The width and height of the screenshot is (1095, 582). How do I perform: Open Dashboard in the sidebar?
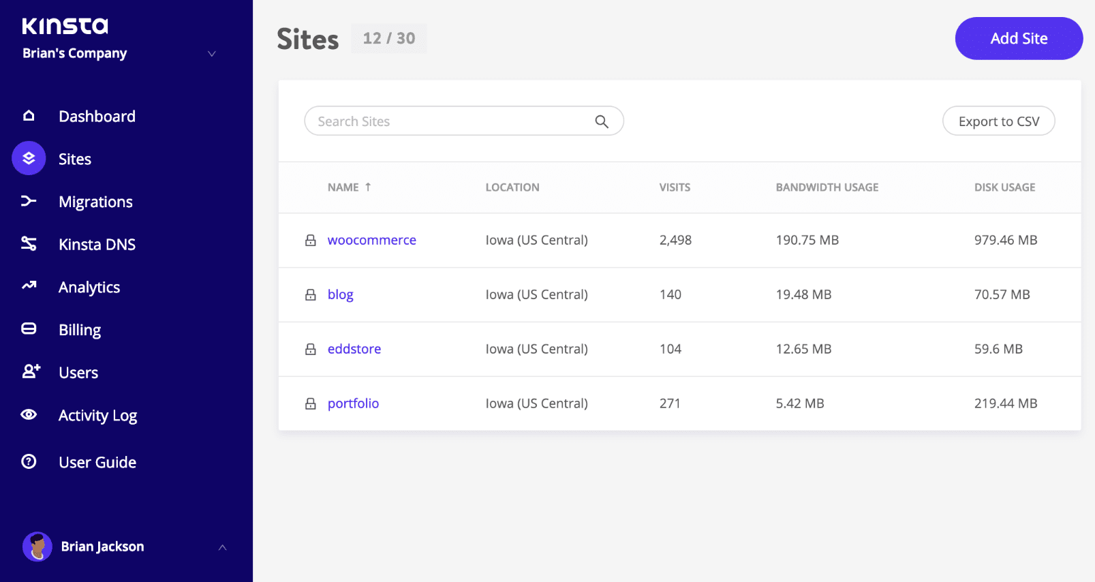97,116
